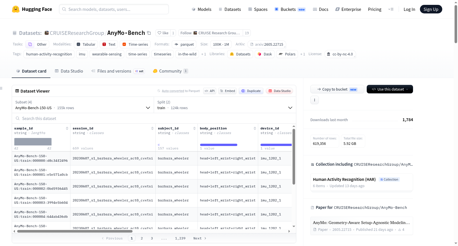Sort by the subject_id column sort icon
This screenshot has width=458, height=246.
194,128
